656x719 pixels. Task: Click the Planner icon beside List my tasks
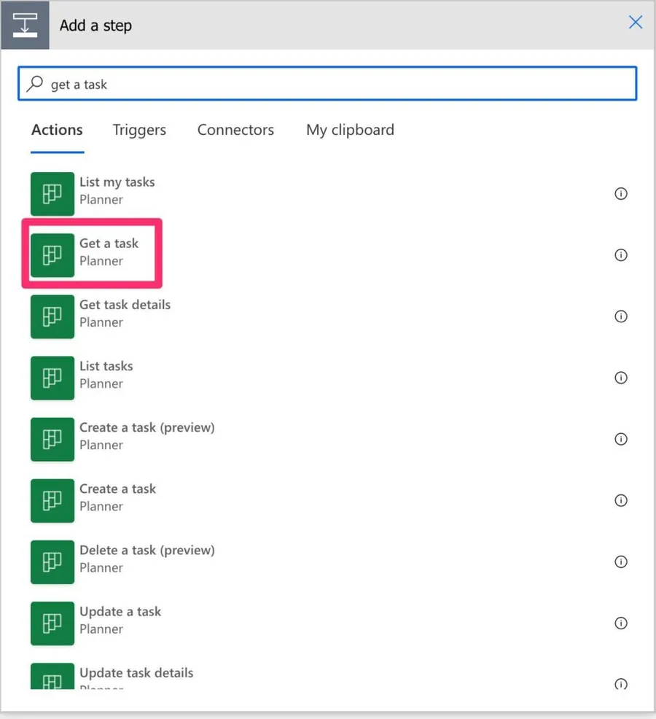(52, 194)
